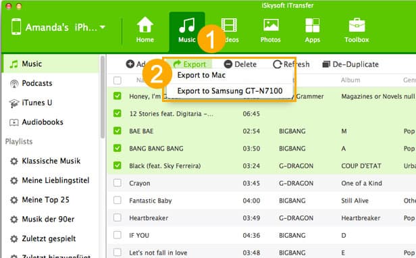This screenshot has width=416, height=258.
Task: Click the 03:48 duration cell
Action: click(x=251, y=253)
